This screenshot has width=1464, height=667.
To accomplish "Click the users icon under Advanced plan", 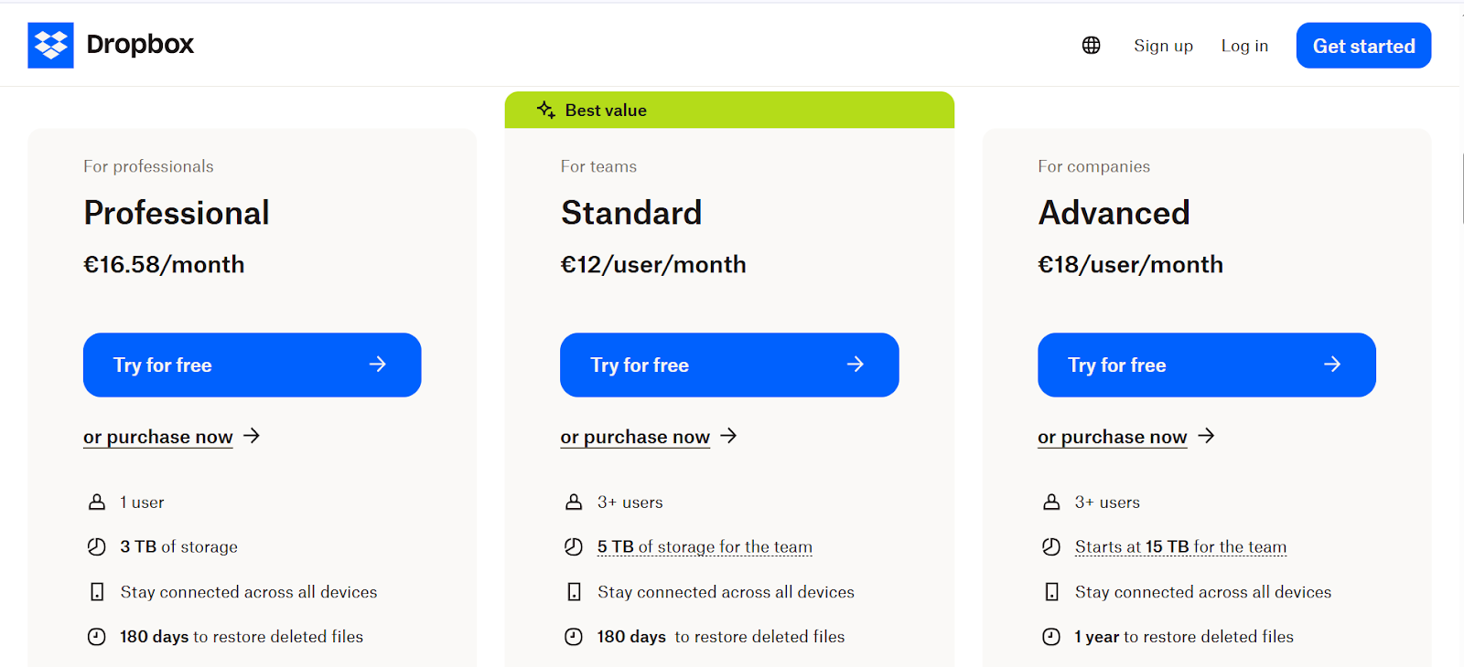I will click(1050, 501).
